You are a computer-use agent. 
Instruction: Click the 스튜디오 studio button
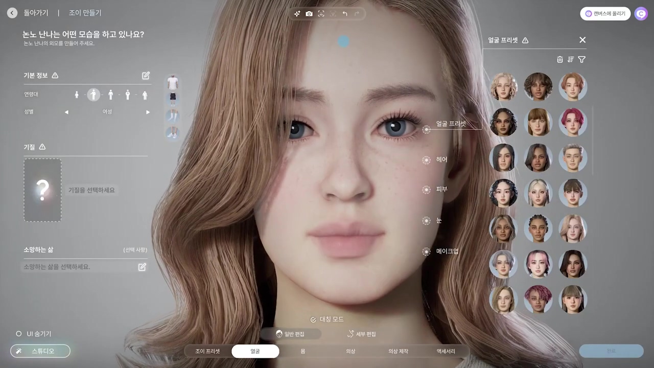coord(40,351)
